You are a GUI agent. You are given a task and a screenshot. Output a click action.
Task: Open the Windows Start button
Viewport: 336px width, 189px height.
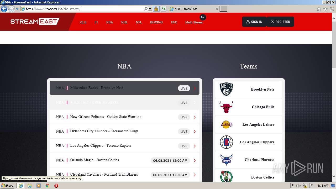pos(7,186)
